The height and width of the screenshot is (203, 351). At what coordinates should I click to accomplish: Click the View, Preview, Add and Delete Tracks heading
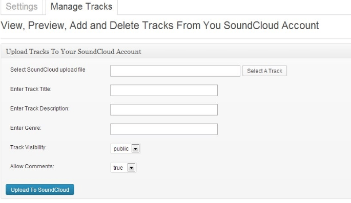160,25
